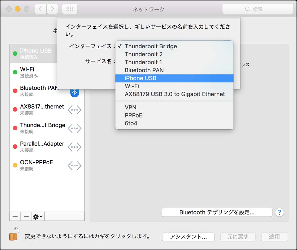Choose Thunderbolt 2 interface option

(x=174, y=54)
